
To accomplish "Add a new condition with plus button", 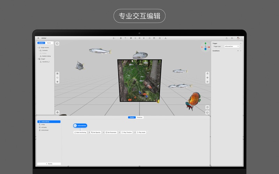I will pos(238,51).
